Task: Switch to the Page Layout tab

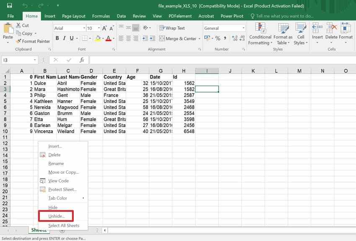Action: click(x=74, y=16)
